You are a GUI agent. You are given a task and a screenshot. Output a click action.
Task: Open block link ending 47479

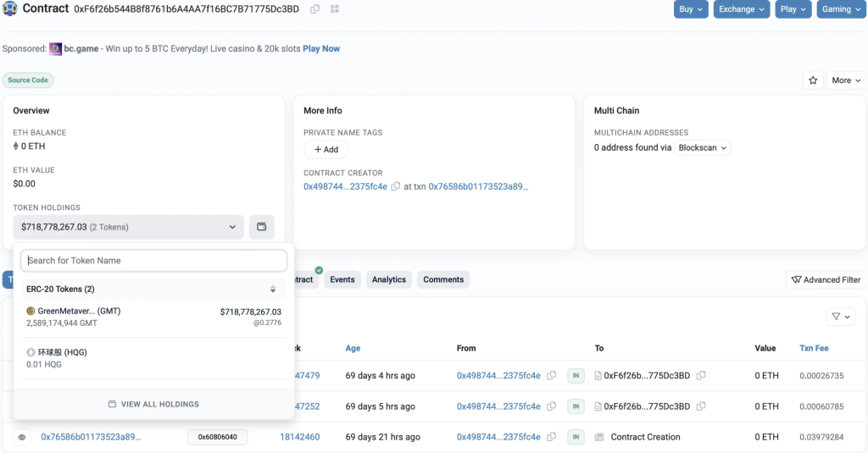(307, 376)
